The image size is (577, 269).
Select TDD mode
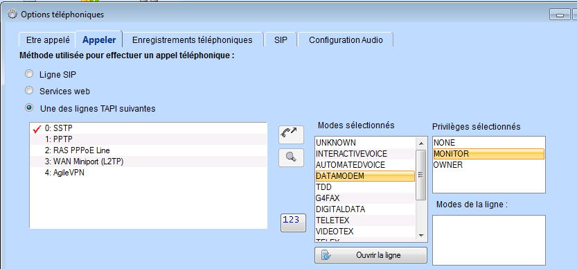365,187
